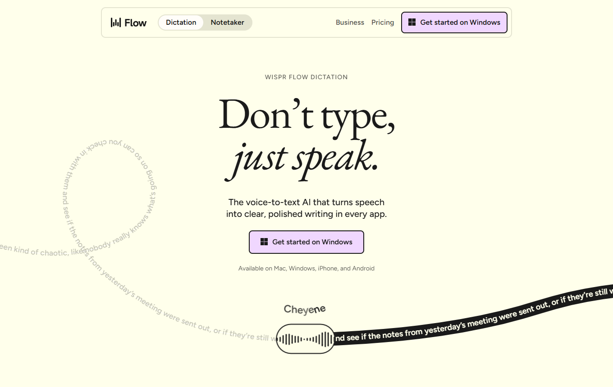Click the voice-to-text AI description text
The height and width of the screenshot is (387, 613).
pos(306,208)
